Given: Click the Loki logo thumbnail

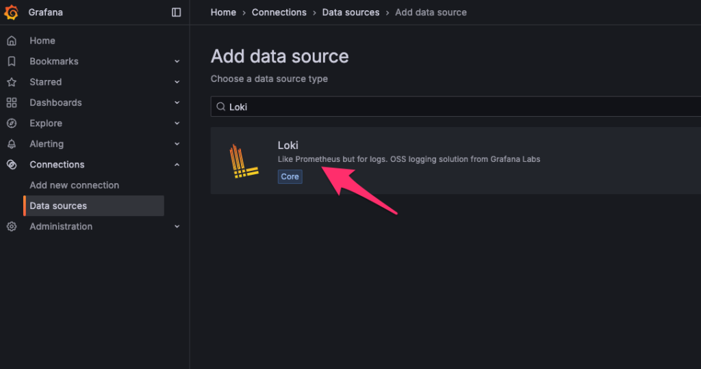Looking at the screenshot, I should tap(244, 161).
